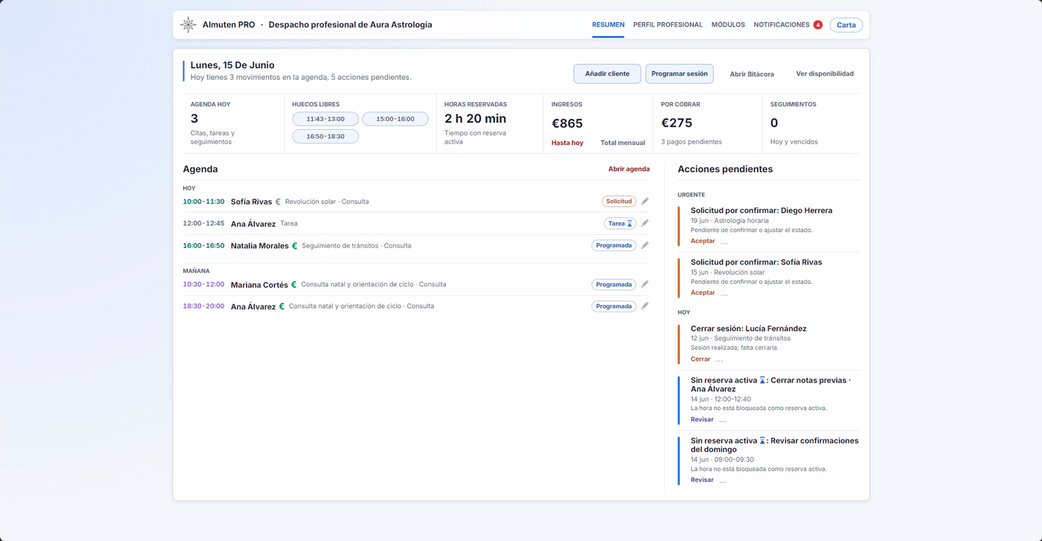1042x541 pixels.
Task: Click pencil icon for Mariana Cortés row
Action: [x=645, y=284]
